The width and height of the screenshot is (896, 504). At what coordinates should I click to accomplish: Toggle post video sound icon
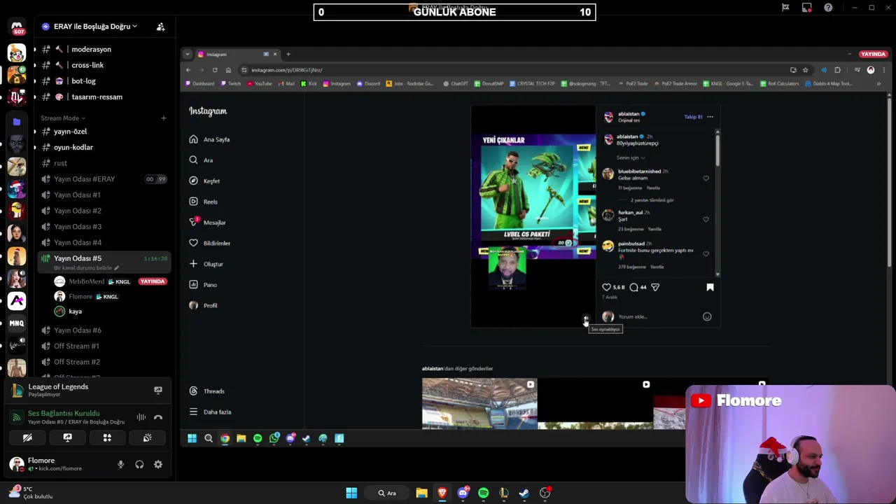pyautogui.click(x=586, y=320)
